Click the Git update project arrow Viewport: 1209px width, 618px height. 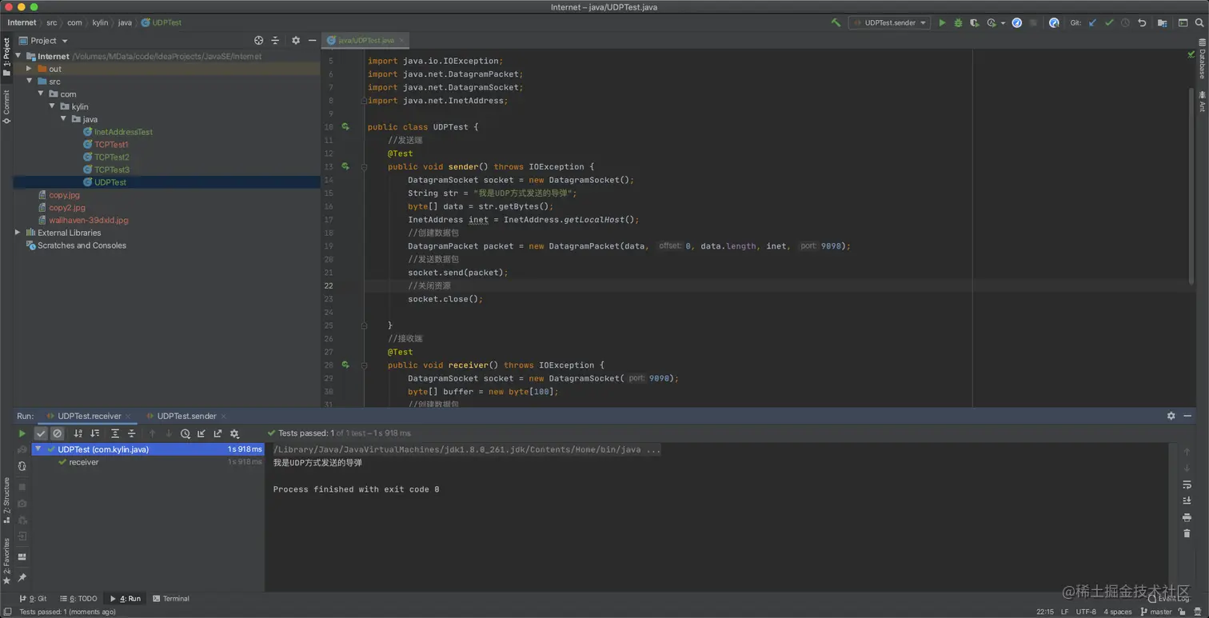[1092, 22]
